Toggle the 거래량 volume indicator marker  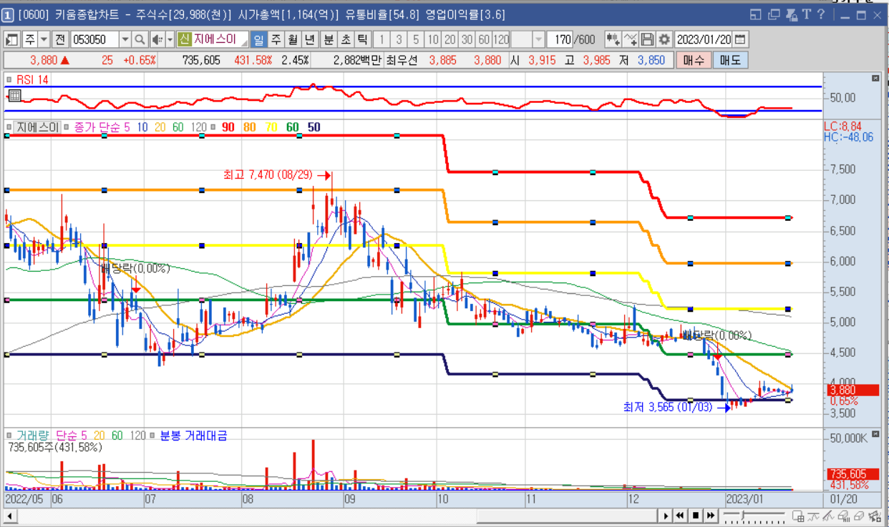9,435
